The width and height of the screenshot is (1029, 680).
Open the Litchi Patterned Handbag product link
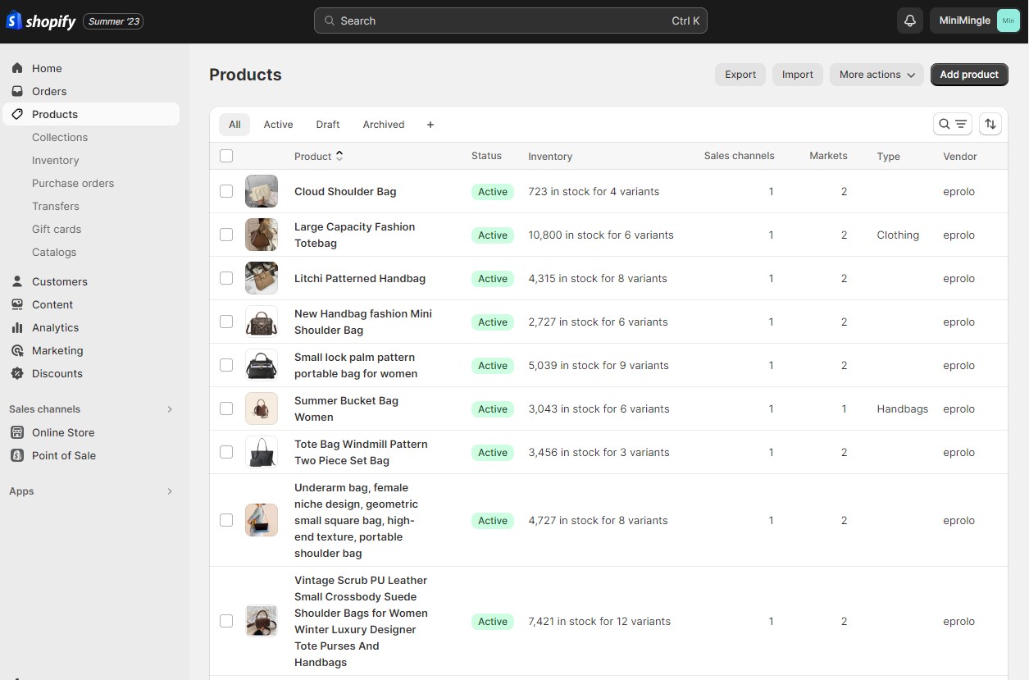click(x=360, y=278)
